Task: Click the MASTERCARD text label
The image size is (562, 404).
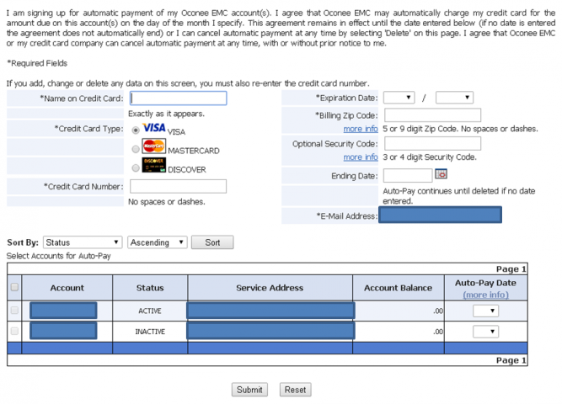Action: [x=194, y=151]
